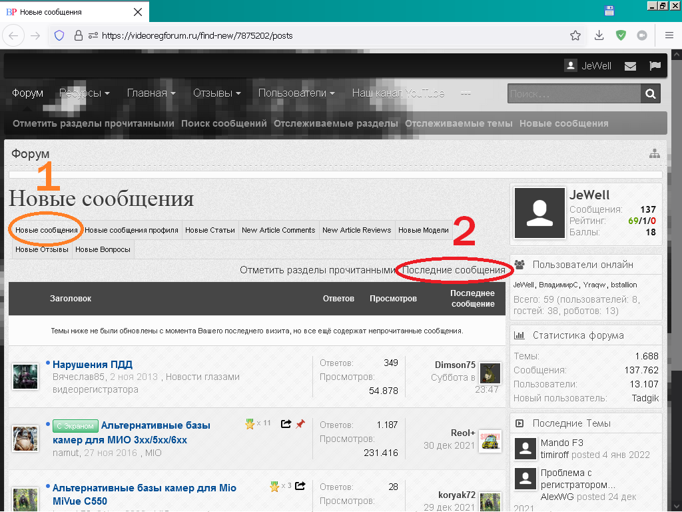Open the Нарушения ПДД thread
This screenshot has width=682, height=512.
click(93, 364)
